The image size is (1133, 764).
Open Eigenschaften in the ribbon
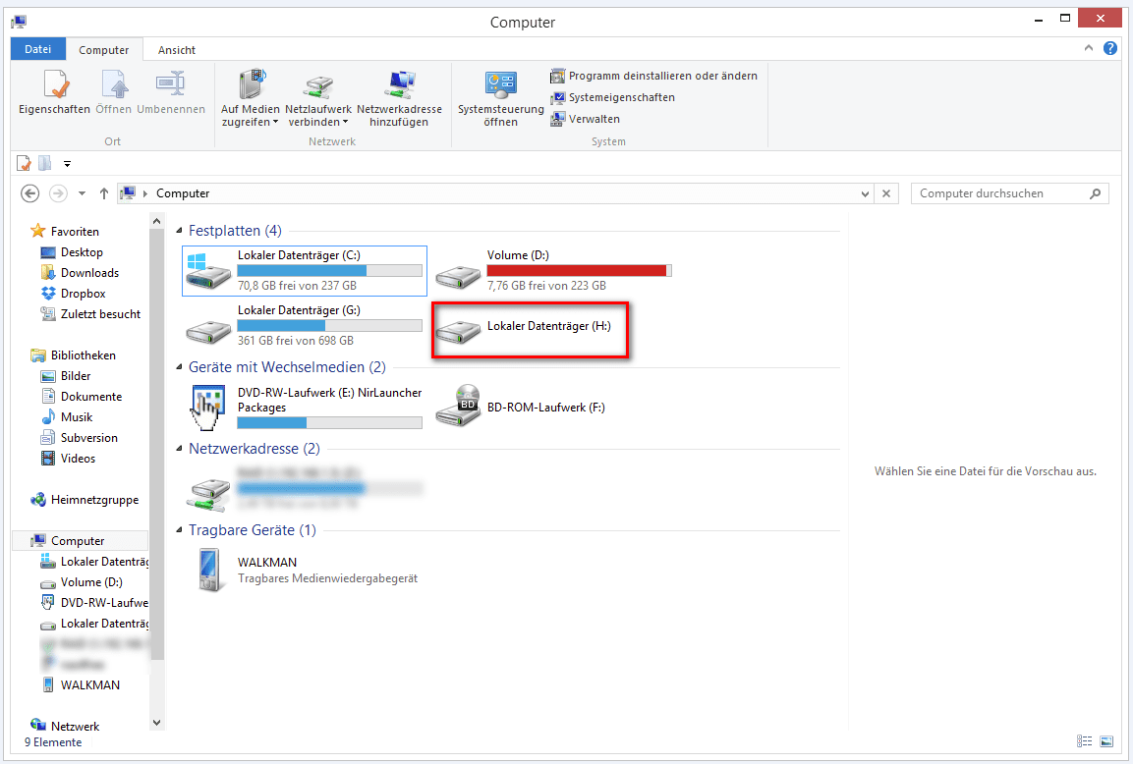click(54, 91)
